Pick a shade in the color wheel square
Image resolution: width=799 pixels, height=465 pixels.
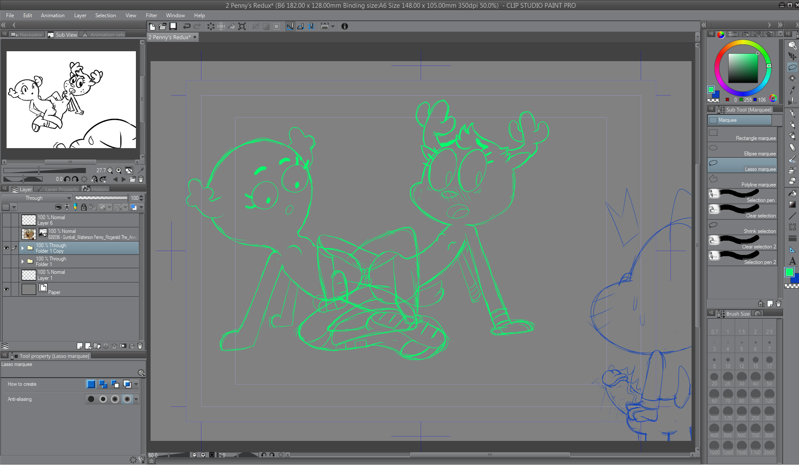tap(743, 68)
